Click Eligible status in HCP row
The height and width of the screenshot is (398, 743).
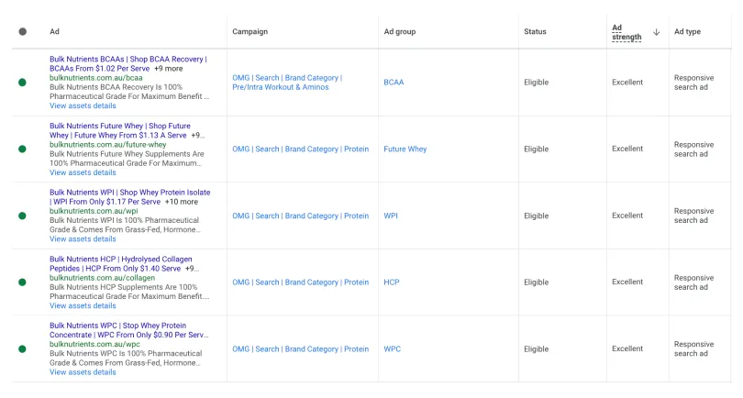click(x=537, y=282)
